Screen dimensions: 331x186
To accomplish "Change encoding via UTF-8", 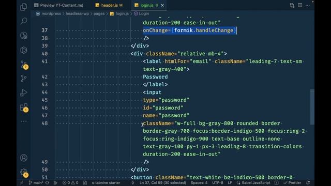I will [218, 182].
